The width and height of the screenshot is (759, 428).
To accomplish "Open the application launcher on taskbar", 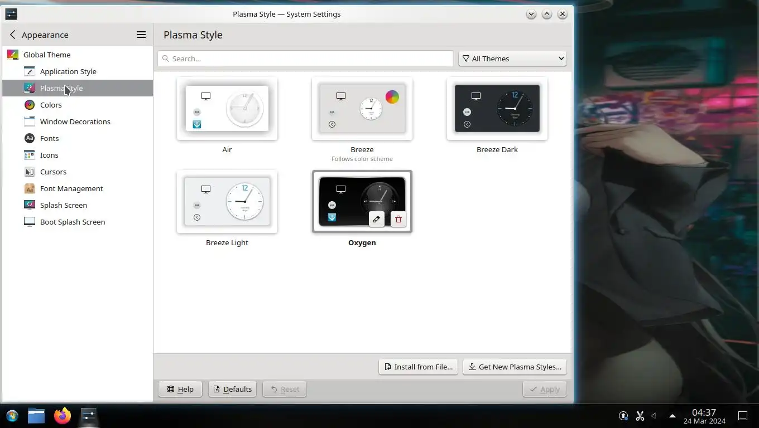I will [x=12, y=416].
